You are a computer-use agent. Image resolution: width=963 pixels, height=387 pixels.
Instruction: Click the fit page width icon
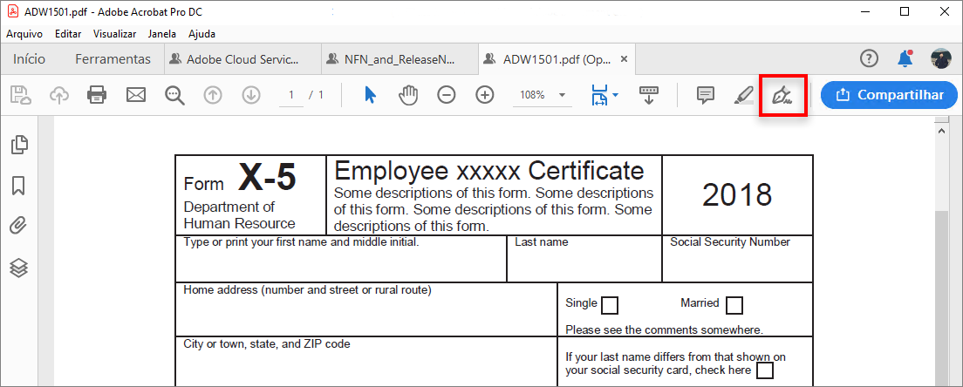click(598, 95)
